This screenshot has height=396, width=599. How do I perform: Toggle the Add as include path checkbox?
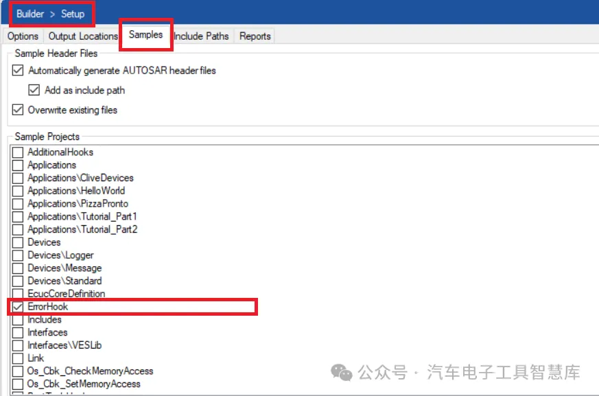[x=34, y=90]
